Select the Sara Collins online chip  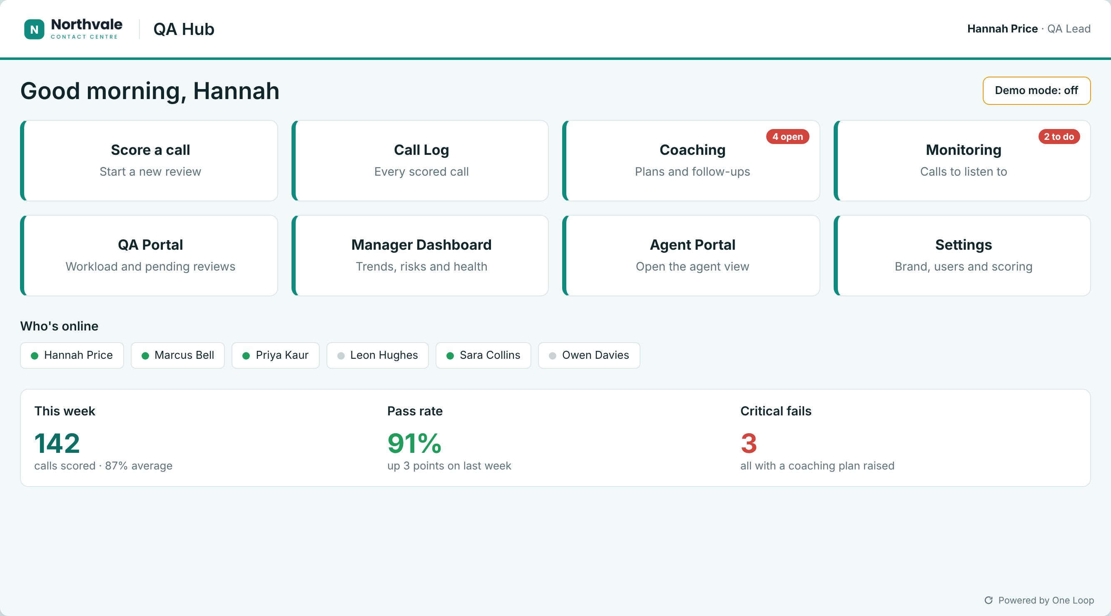pyautogui.click(x=483, y=355)
